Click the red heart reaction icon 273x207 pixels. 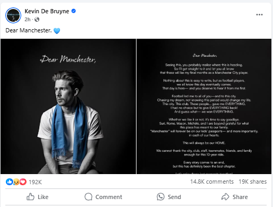tap(23, 182)
